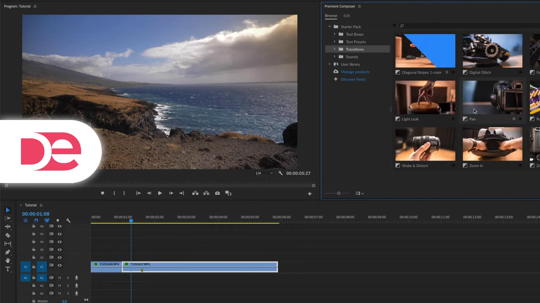Click the thumbnail size slider handle
Viewport: 540px width, 303px height.
[339, 193]
